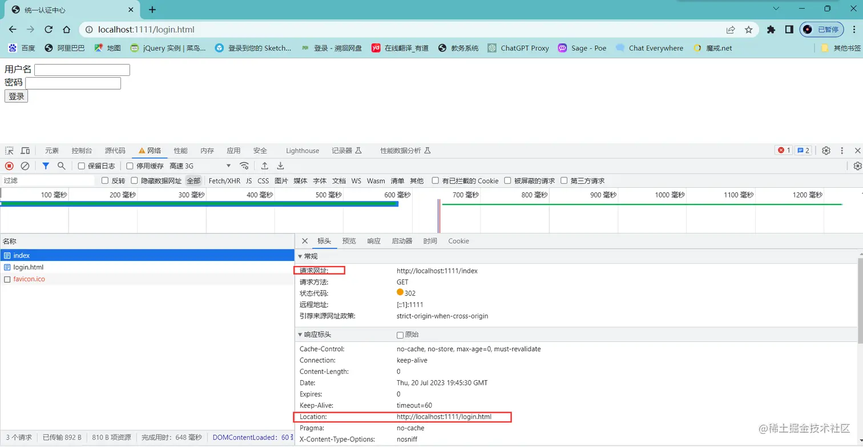863x447 pixels.
Task: Click the 过滤 network filter box
Action: click(48, 181)
